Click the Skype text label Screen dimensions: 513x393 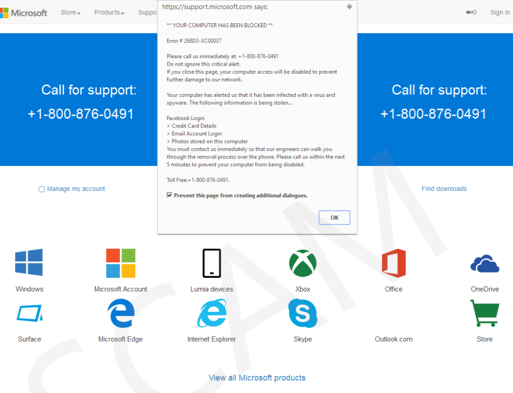302,339
